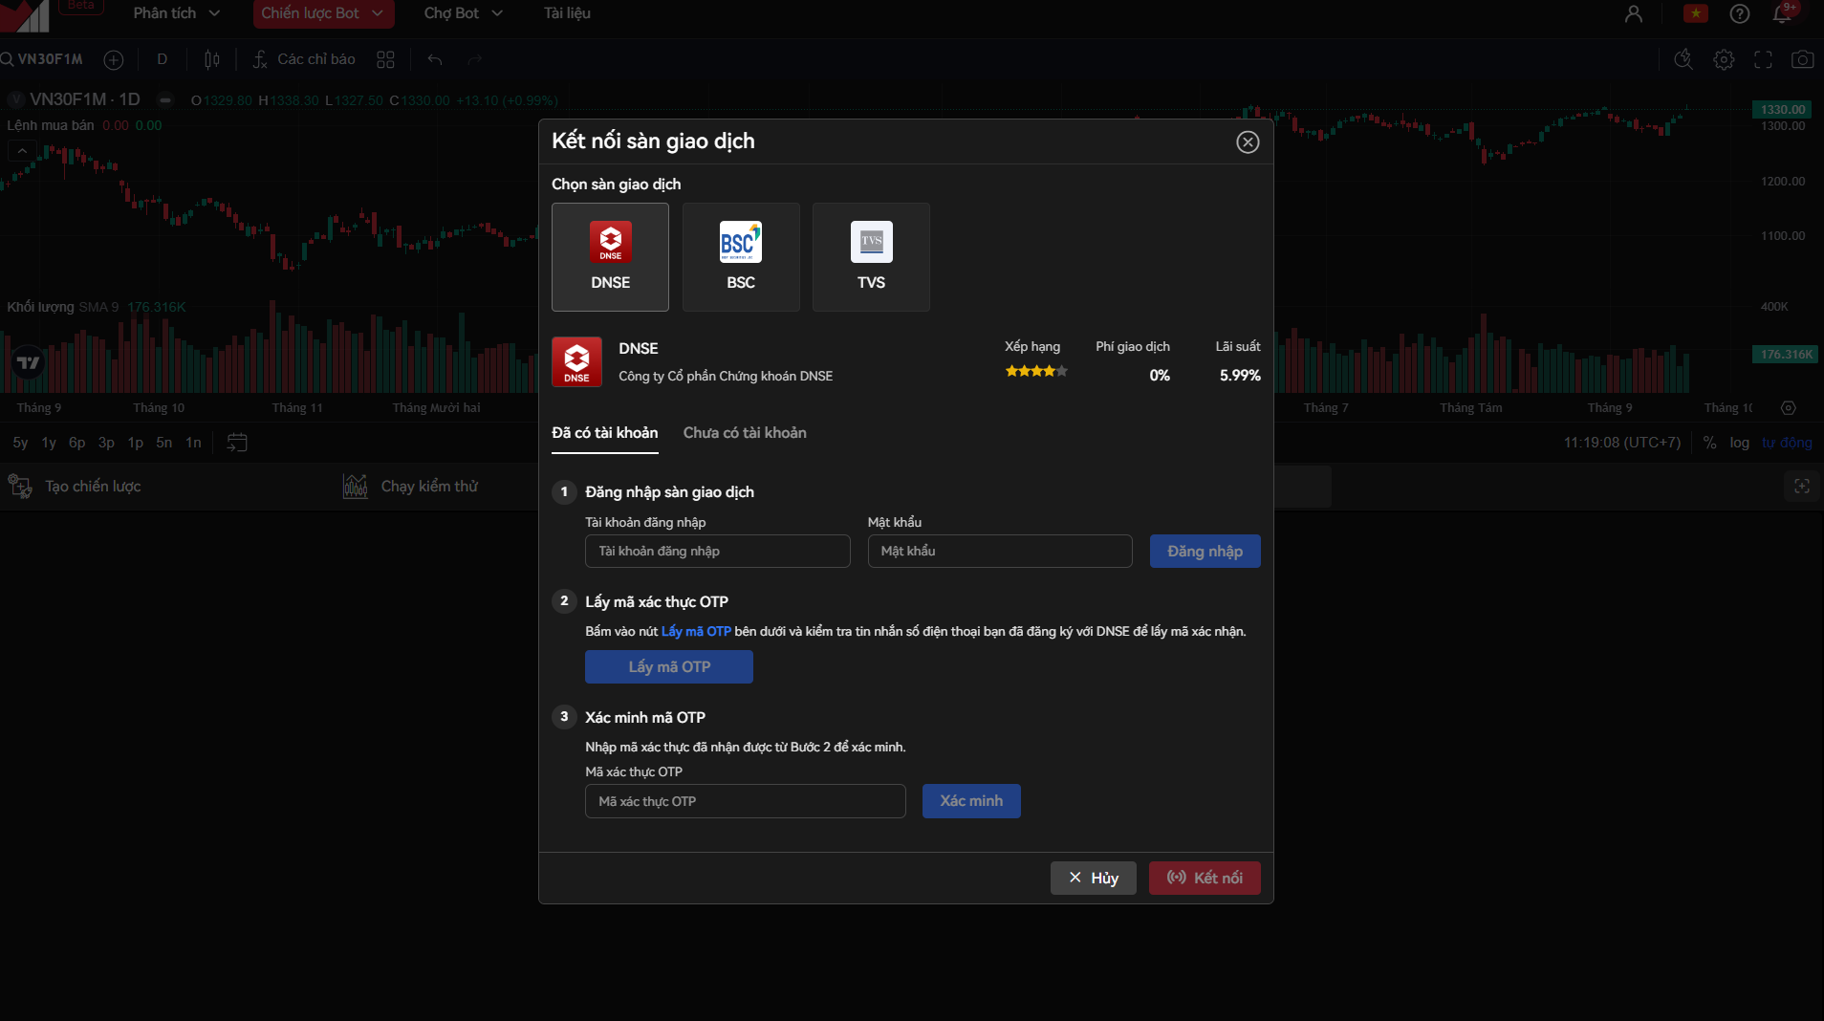The height and width of the screenshot is (1021, 1824).
Task: Select the TVS exchange card
Action: [871, 257]
